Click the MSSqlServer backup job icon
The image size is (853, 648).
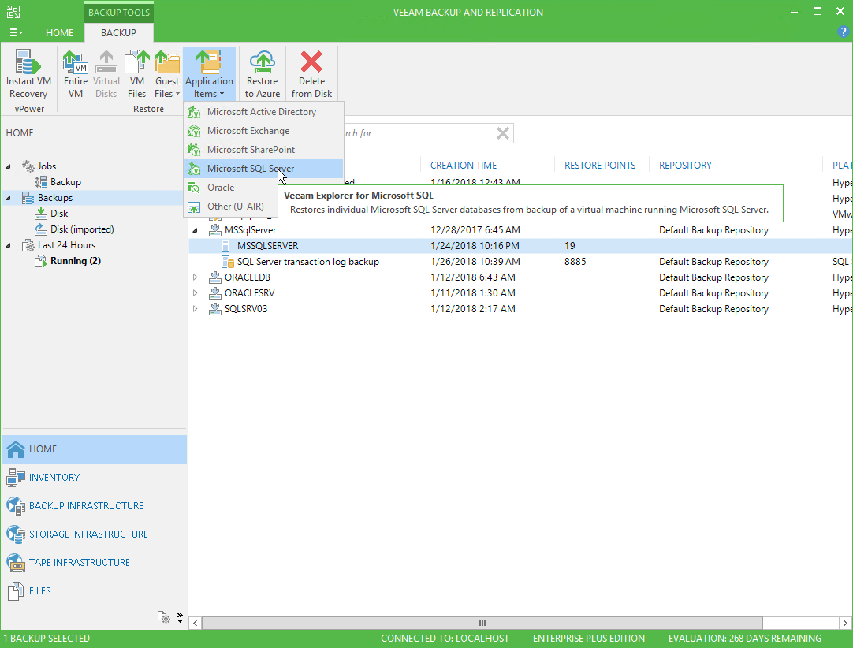pos(215,230)
